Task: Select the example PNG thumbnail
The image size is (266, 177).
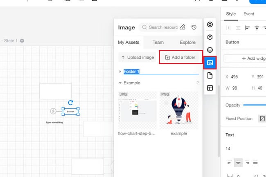Action: [x=179, y=110]
